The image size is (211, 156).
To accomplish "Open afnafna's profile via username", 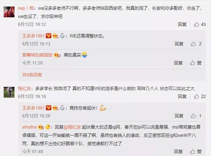I will point(29,127).
